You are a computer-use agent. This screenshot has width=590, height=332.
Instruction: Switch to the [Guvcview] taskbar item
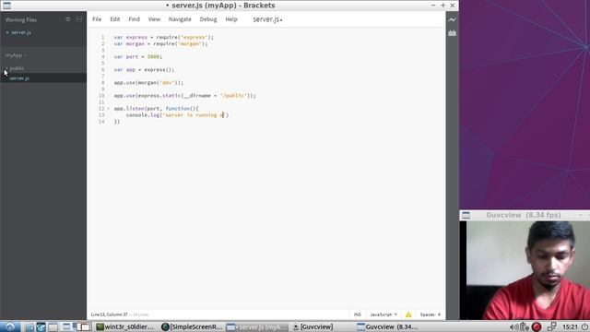click(313, 326)
